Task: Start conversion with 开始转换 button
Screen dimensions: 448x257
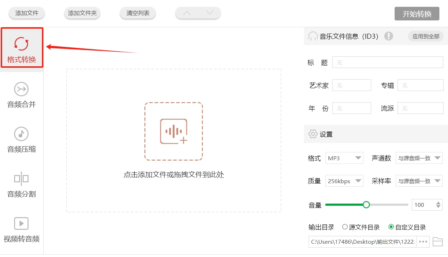Action: (417, 14)
